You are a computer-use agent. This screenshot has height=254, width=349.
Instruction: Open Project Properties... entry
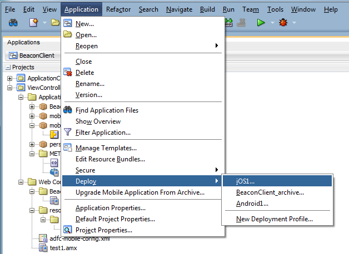(143, 230)
